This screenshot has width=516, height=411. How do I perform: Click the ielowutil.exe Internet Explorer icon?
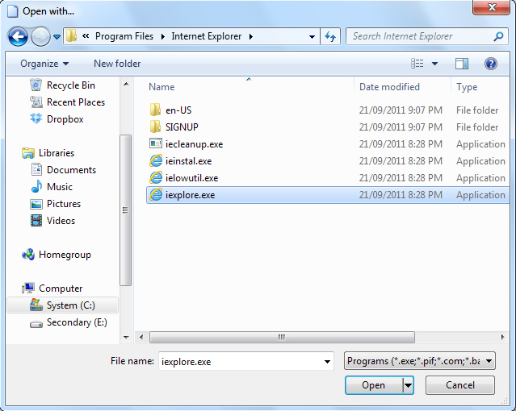[156, 178]
